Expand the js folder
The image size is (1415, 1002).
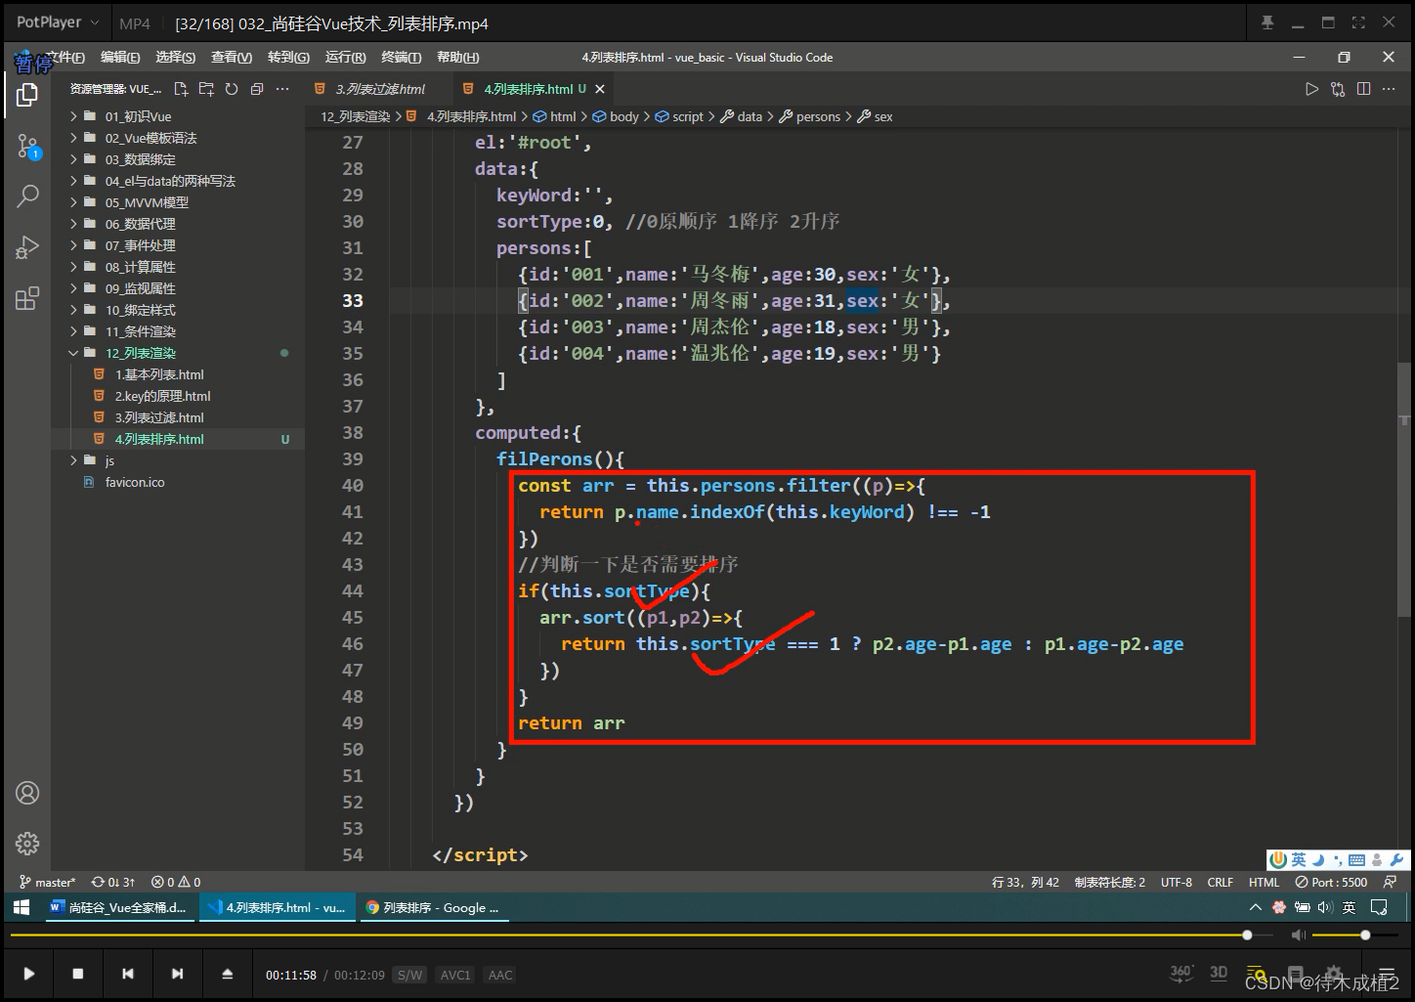[x=178, y=460]
